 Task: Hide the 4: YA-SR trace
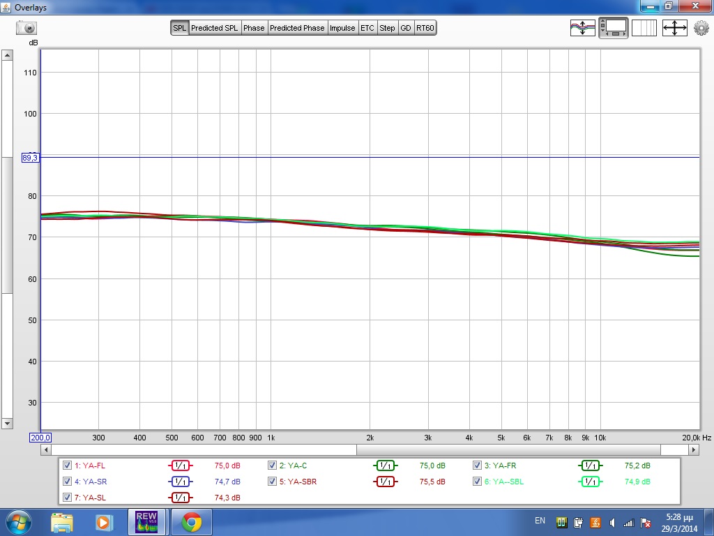(x=68, y=482)
